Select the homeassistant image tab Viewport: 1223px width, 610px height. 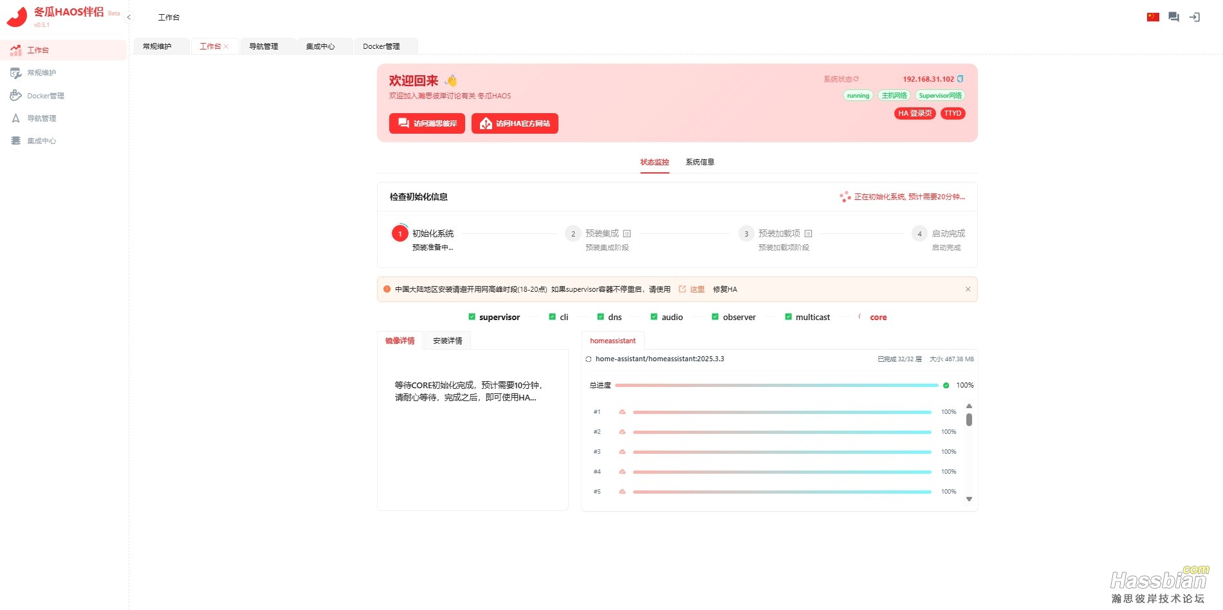click(612, 341)
